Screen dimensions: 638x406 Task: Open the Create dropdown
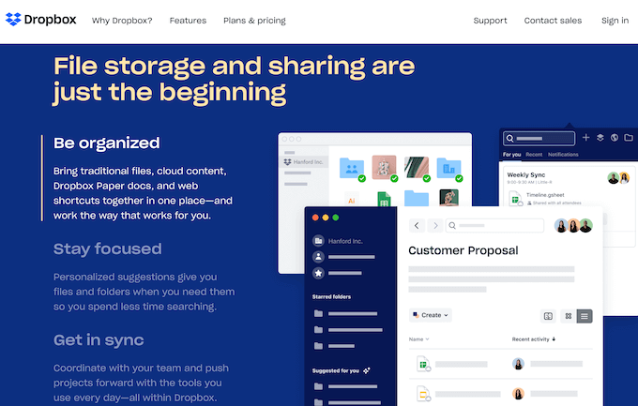[430, 315]
